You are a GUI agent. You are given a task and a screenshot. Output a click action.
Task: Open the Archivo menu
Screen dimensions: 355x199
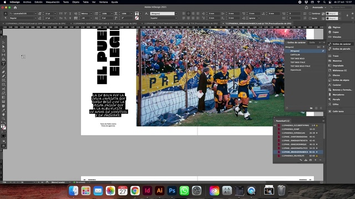click(x=27, y=2)
